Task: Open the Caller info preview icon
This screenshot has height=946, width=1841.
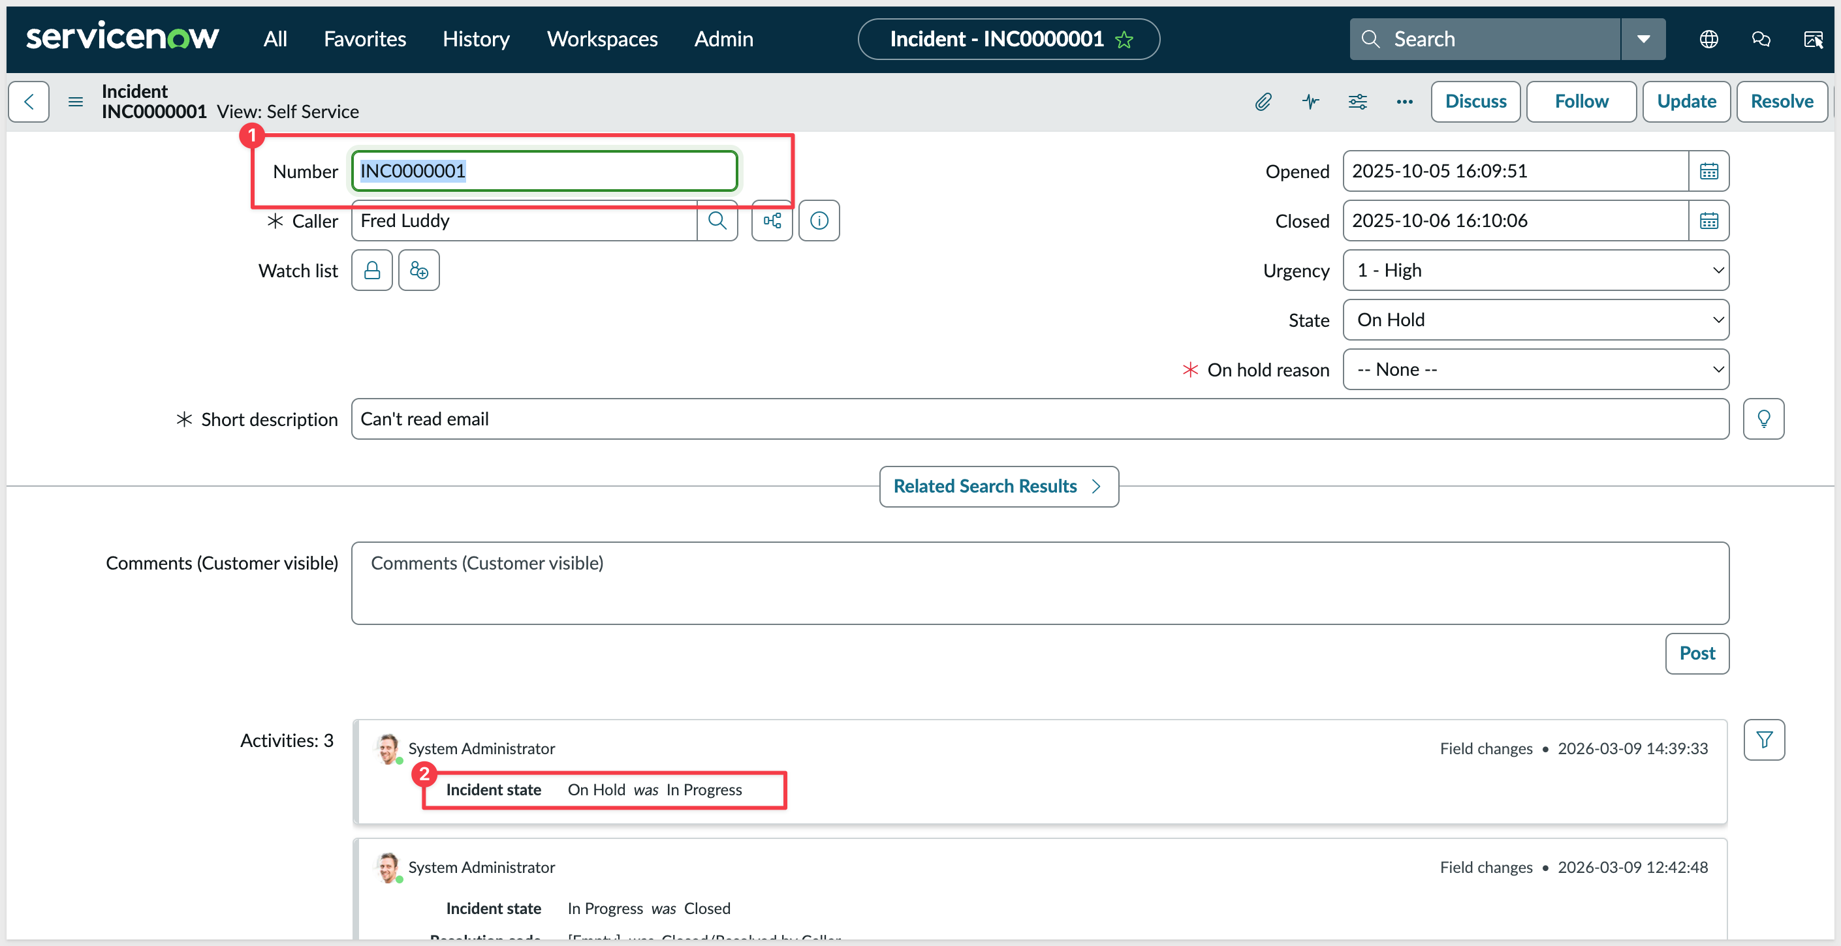Action: (819, 221)
